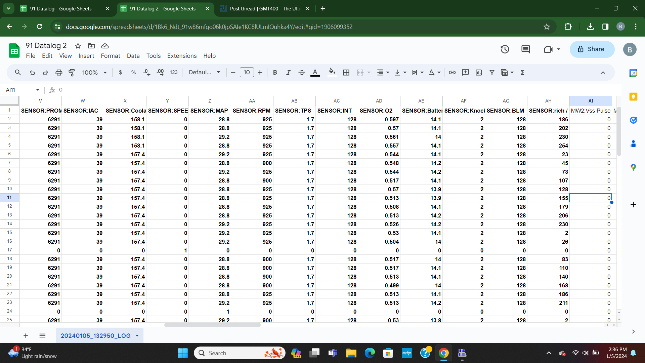Click the add new sheet plus button
Image resolution: width=645 pixels, height=363 pixels.
[26, 335]
